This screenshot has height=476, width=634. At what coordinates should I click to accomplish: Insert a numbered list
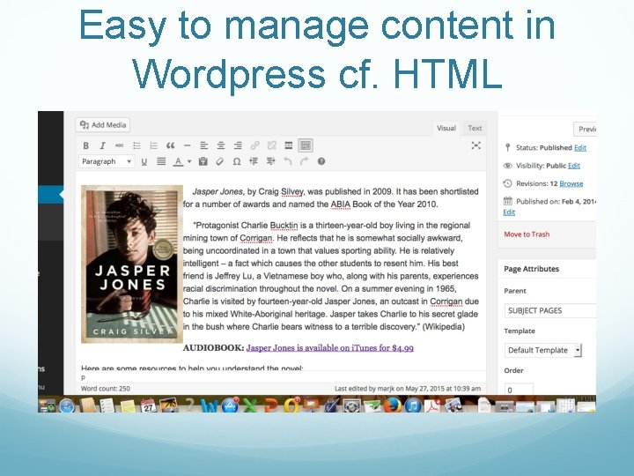[x=153, y=145]
